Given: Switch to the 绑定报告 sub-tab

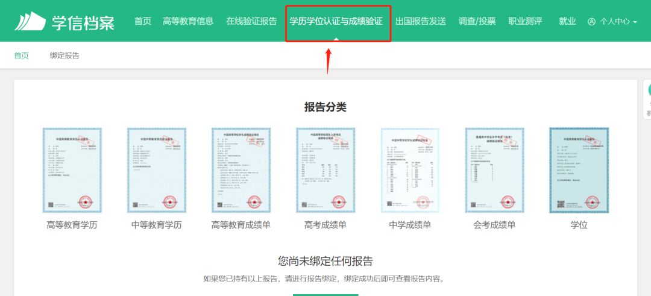Looking at the screenshot, I should (x=64, y=55).
